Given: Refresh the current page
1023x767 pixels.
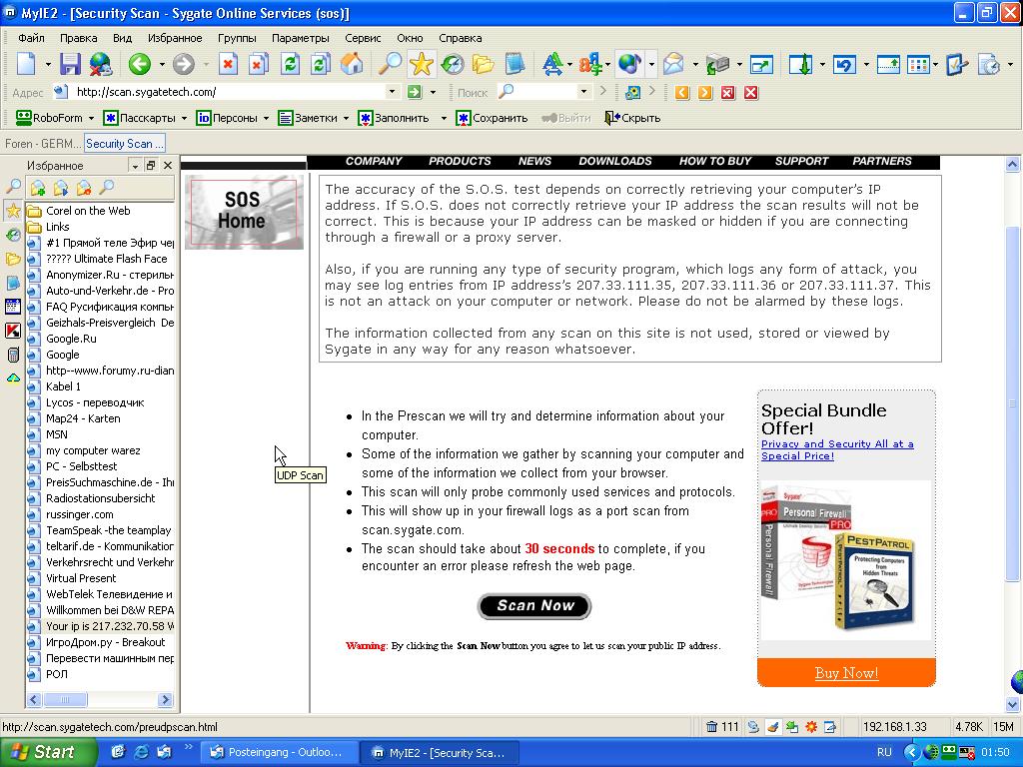Looking at the screenshot, I should click(291, 64).
